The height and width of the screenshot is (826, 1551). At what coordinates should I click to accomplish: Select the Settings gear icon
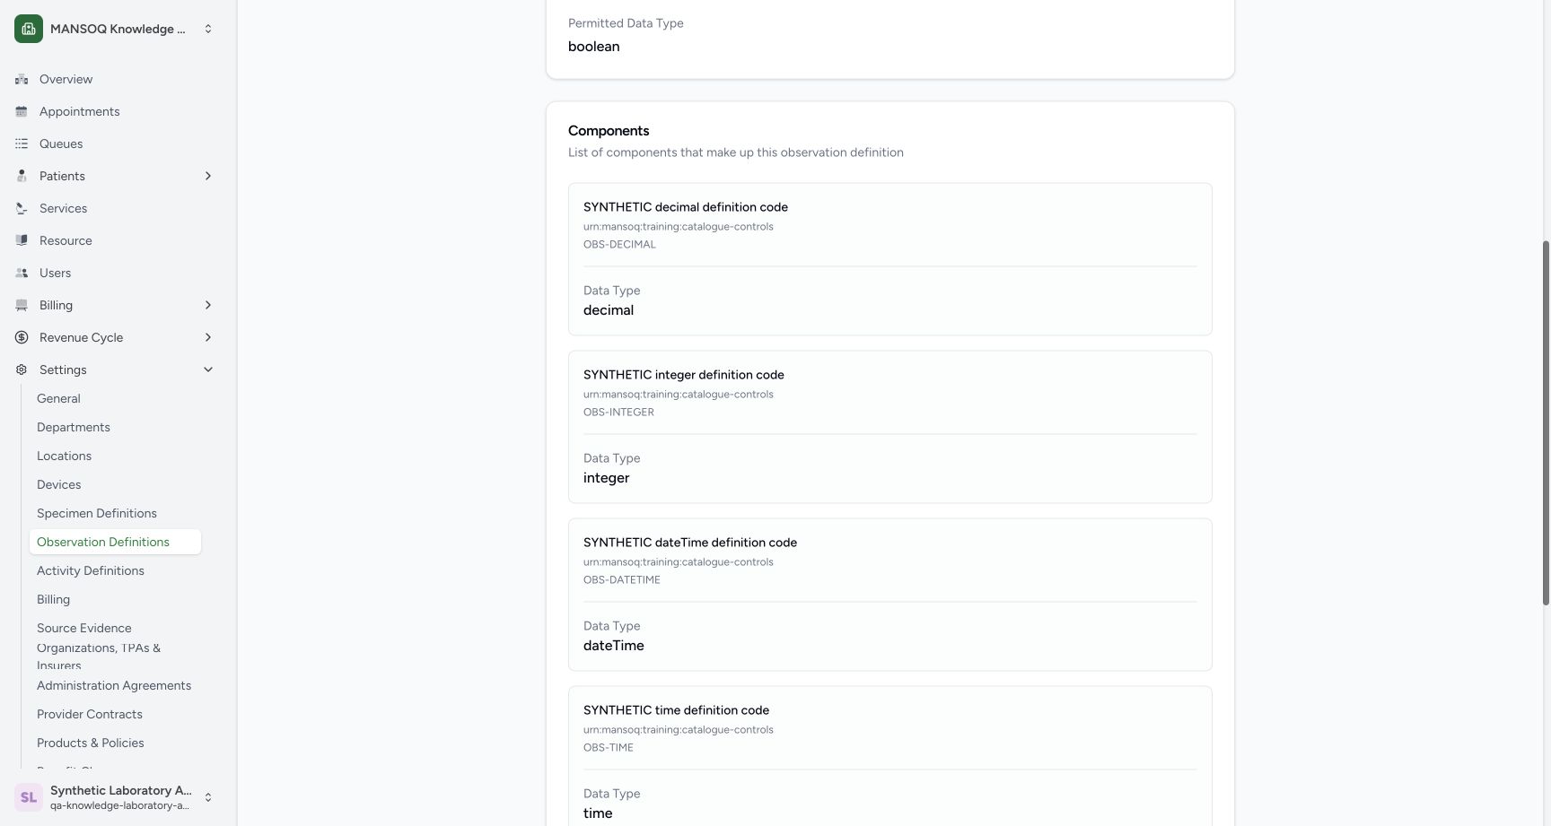point(22,370)
